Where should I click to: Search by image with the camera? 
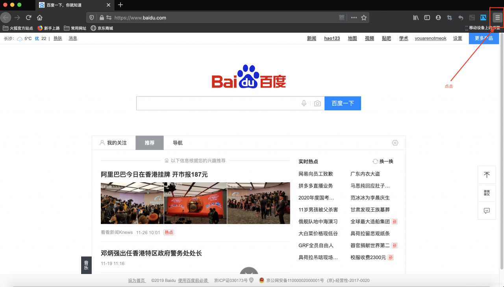click(x=317, y=103)
